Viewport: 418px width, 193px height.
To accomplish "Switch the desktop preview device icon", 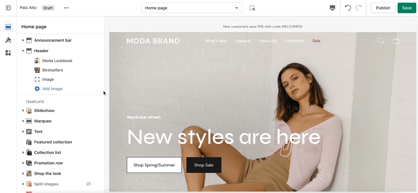I will click(x=332, y=8).
